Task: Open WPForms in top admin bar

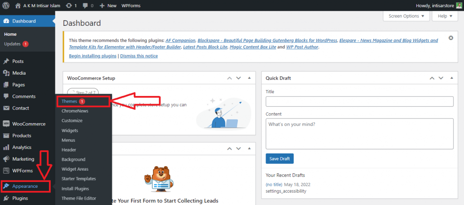Action: tap(131, 5)
